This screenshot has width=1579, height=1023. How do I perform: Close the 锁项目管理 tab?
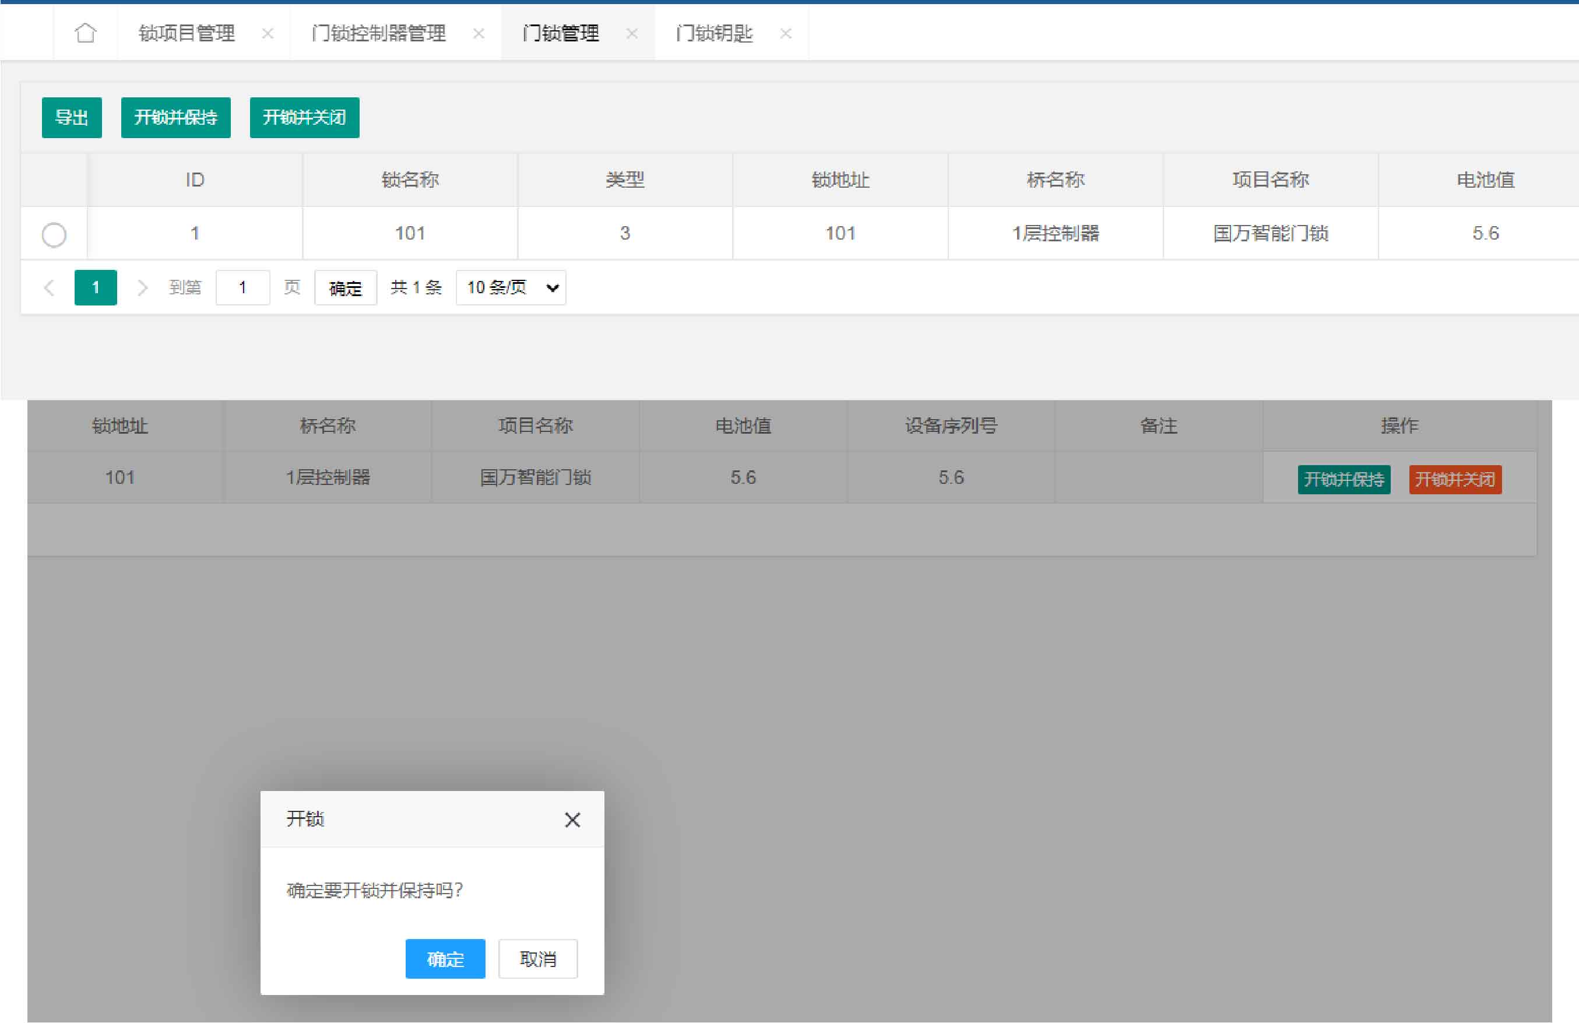pos(268,33)
